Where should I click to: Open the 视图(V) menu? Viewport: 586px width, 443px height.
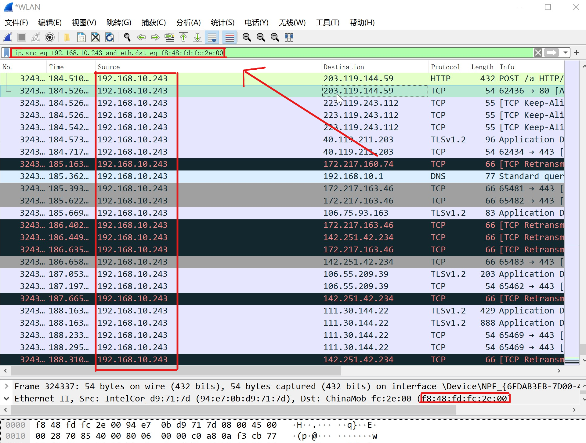tap(84, 23)
